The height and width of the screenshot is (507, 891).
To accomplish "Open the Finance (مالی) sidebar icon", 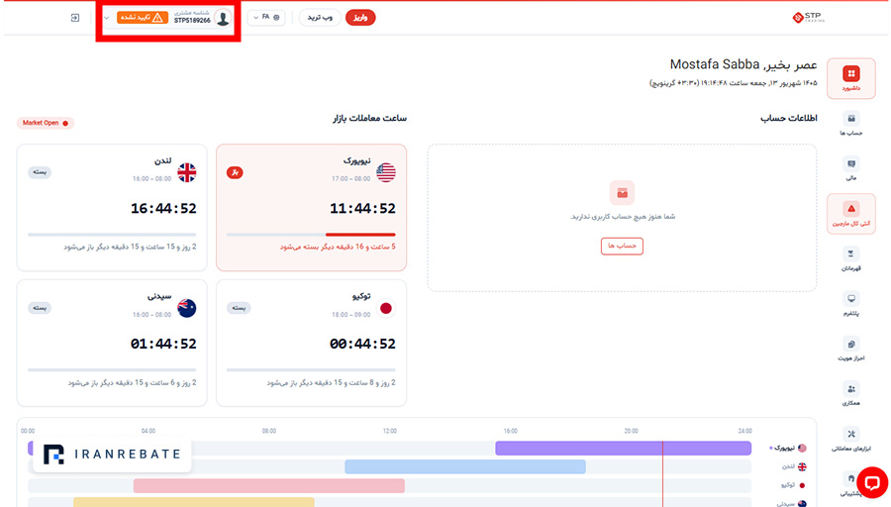I will pos(850,168).
